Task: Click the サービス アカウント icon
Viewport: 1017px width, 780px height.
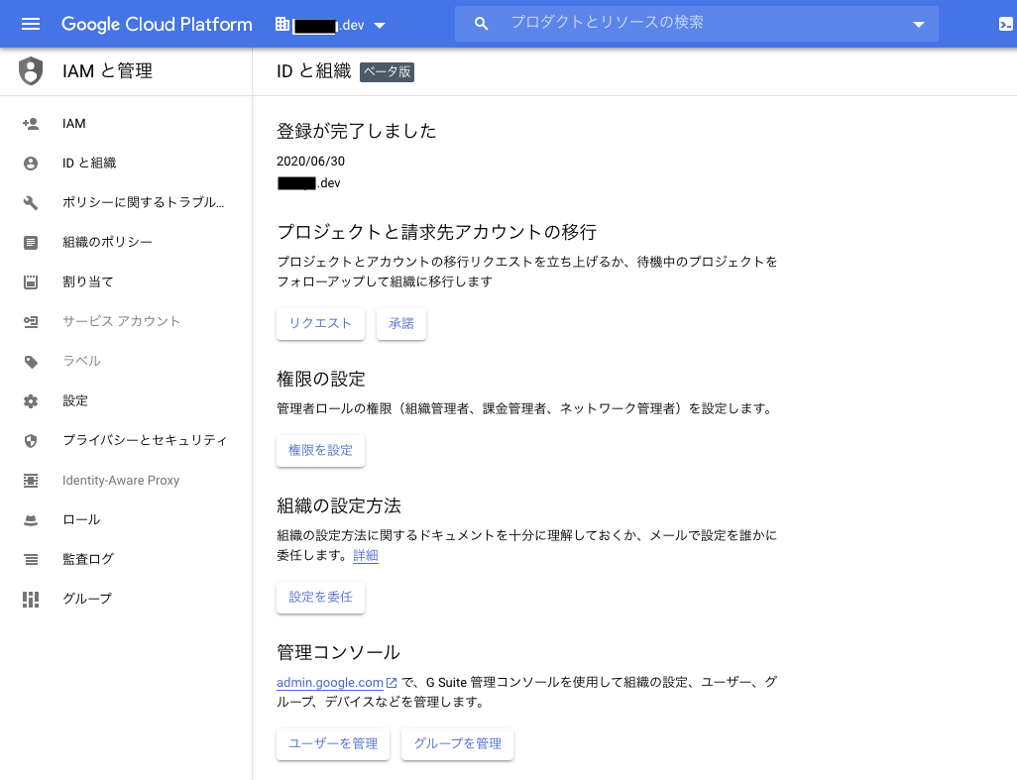Action: [31, 321]
